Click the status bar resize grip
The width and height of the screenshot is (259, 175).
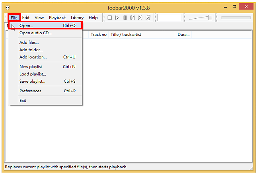tap(251, 168)
